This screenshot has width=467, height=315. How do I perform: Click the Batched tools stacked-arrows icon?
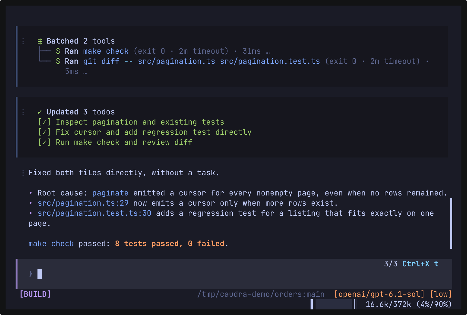coord(40,41)
